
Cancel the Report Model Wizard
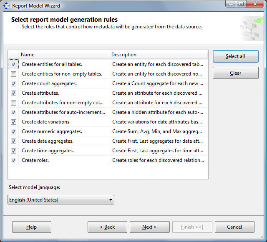(x=234, y=227)
